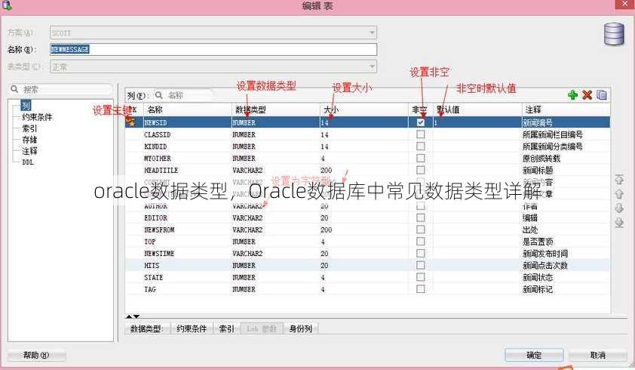
Task: Click the database cylinder icon in the top right
Action: (x=614, y=34)
